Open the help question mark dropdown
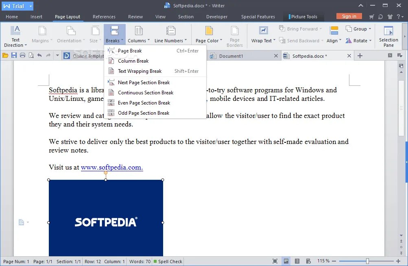408x266 pixels. pyautogui.click(x=400, y=17)
